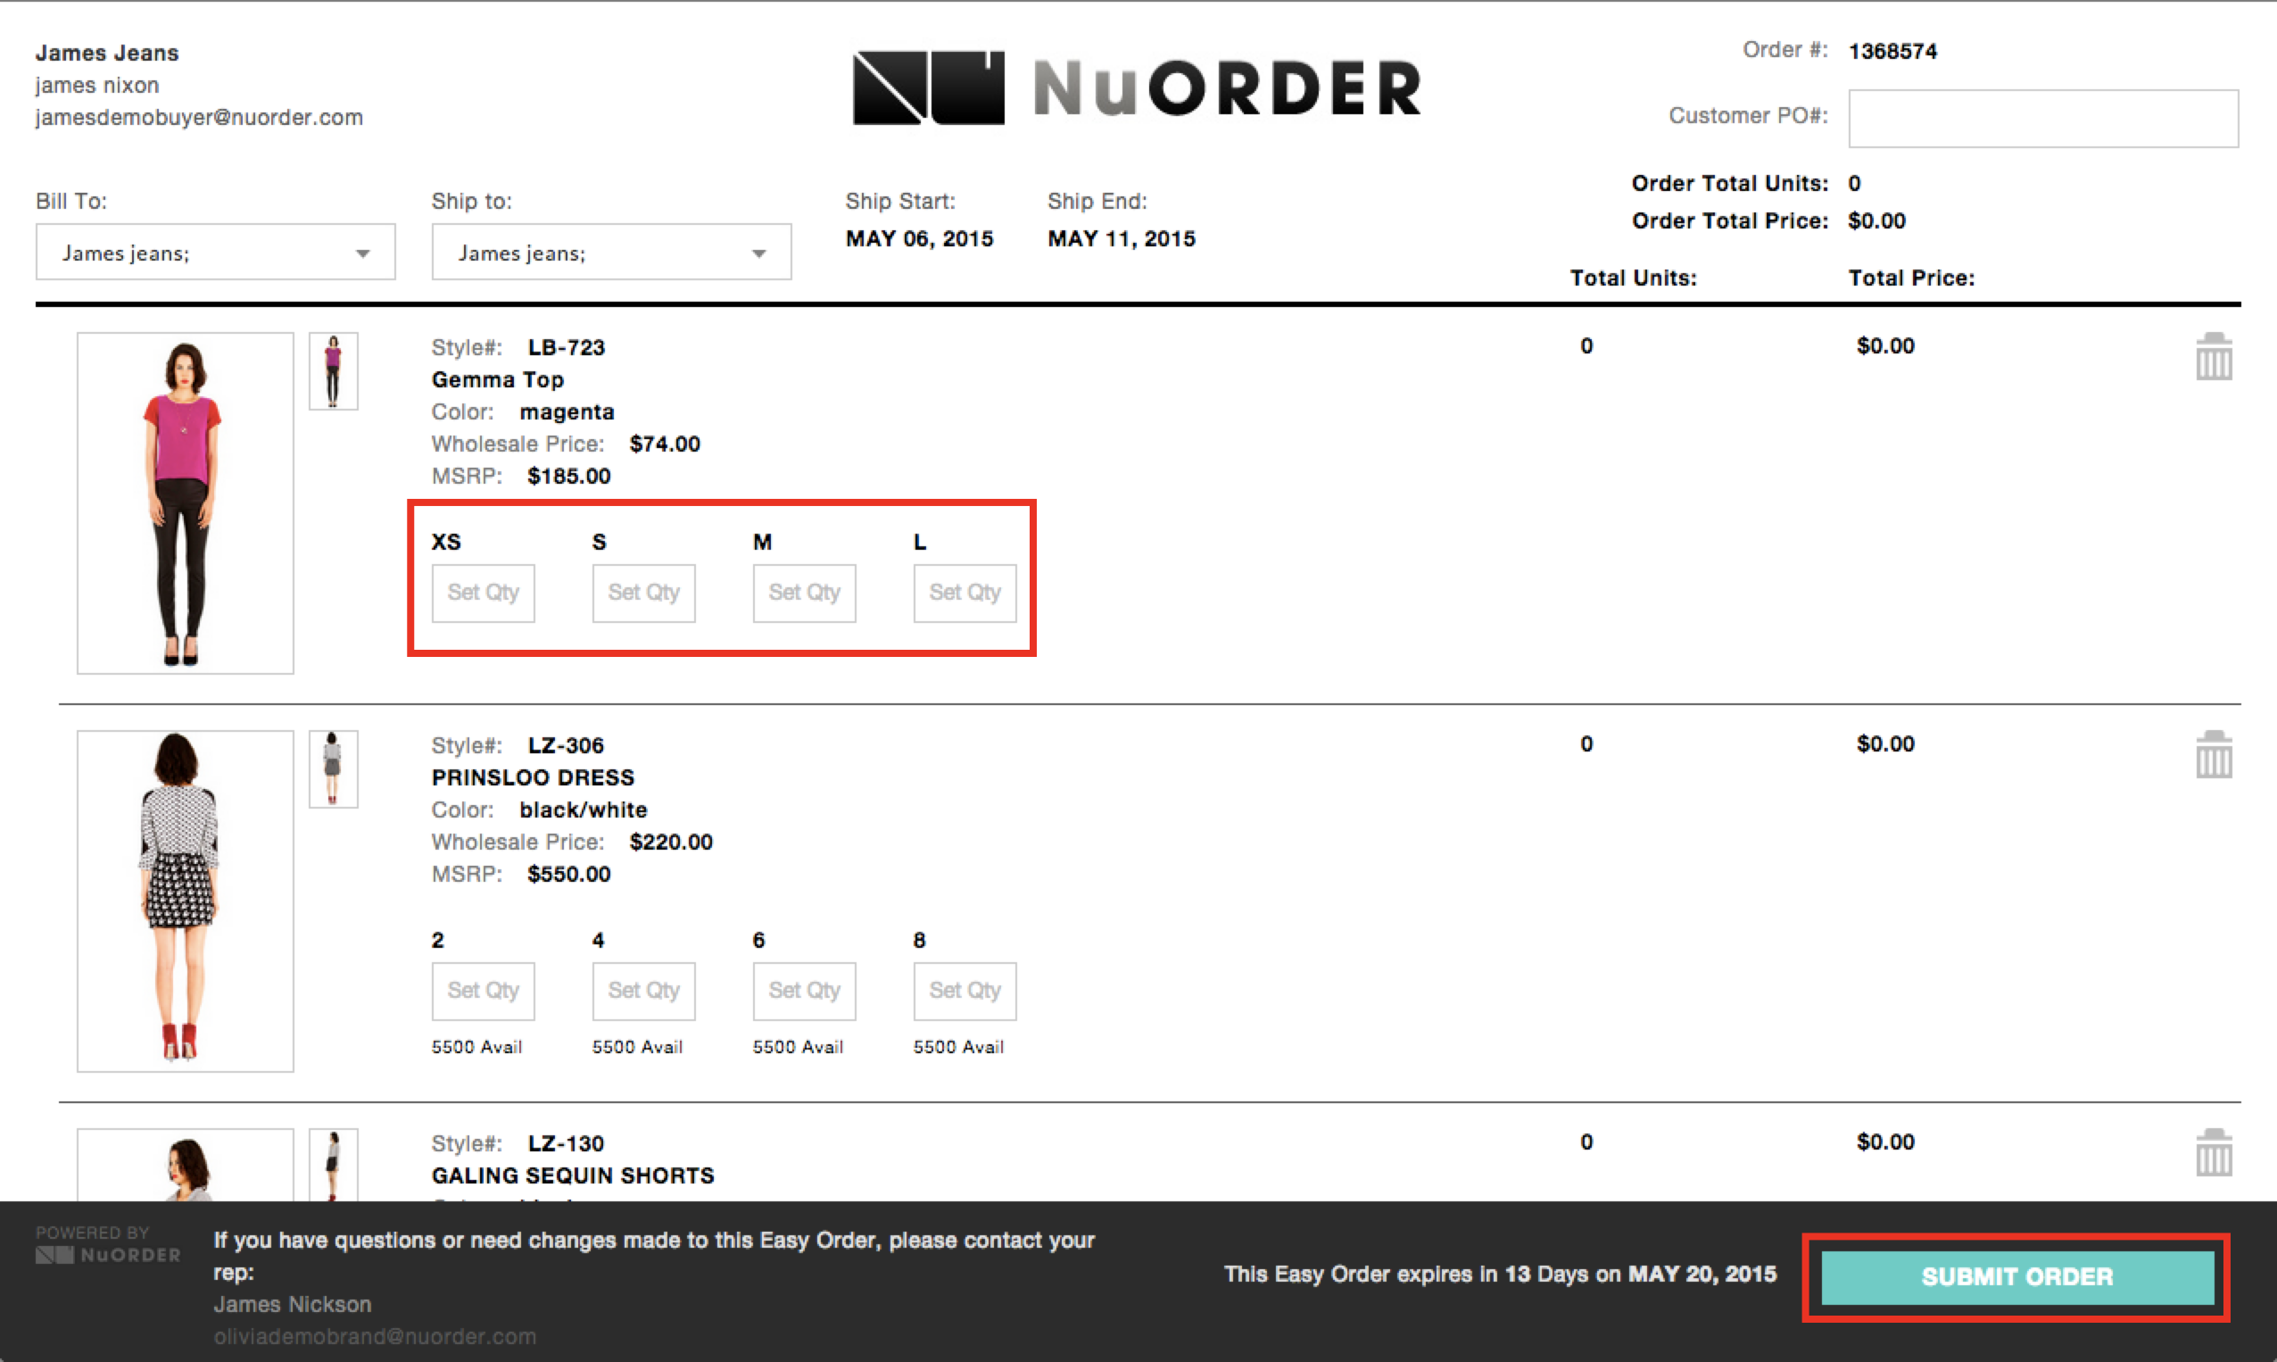Screen dimensions: 2277x1362
Task: Select the small Prinsloo Dress thumbnail
Action: click(x=333, y=769)
